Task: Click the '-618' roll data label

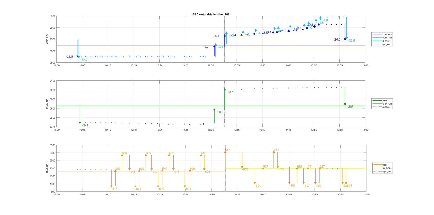Action: point(114,189)
